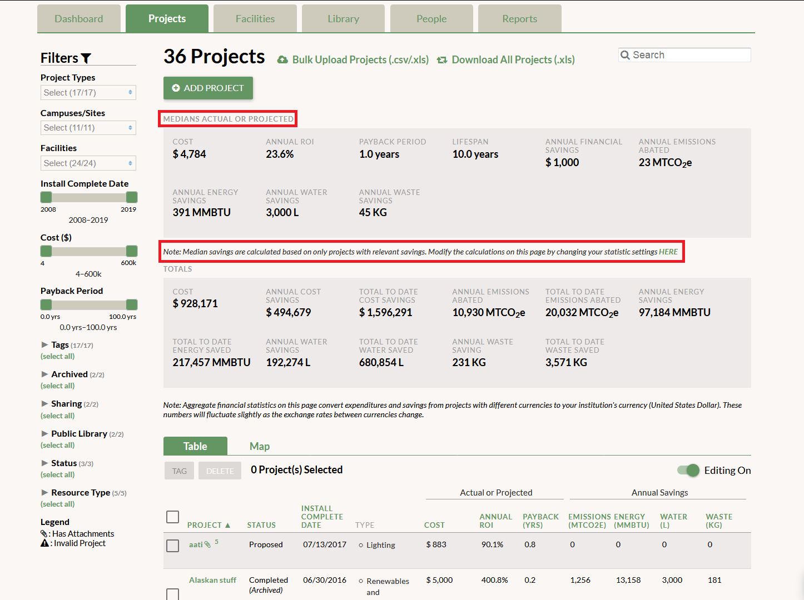Image resolution: width=804 pixels, height=600 pixels.
Task: Click the TAG button
Action: point(180,471)
